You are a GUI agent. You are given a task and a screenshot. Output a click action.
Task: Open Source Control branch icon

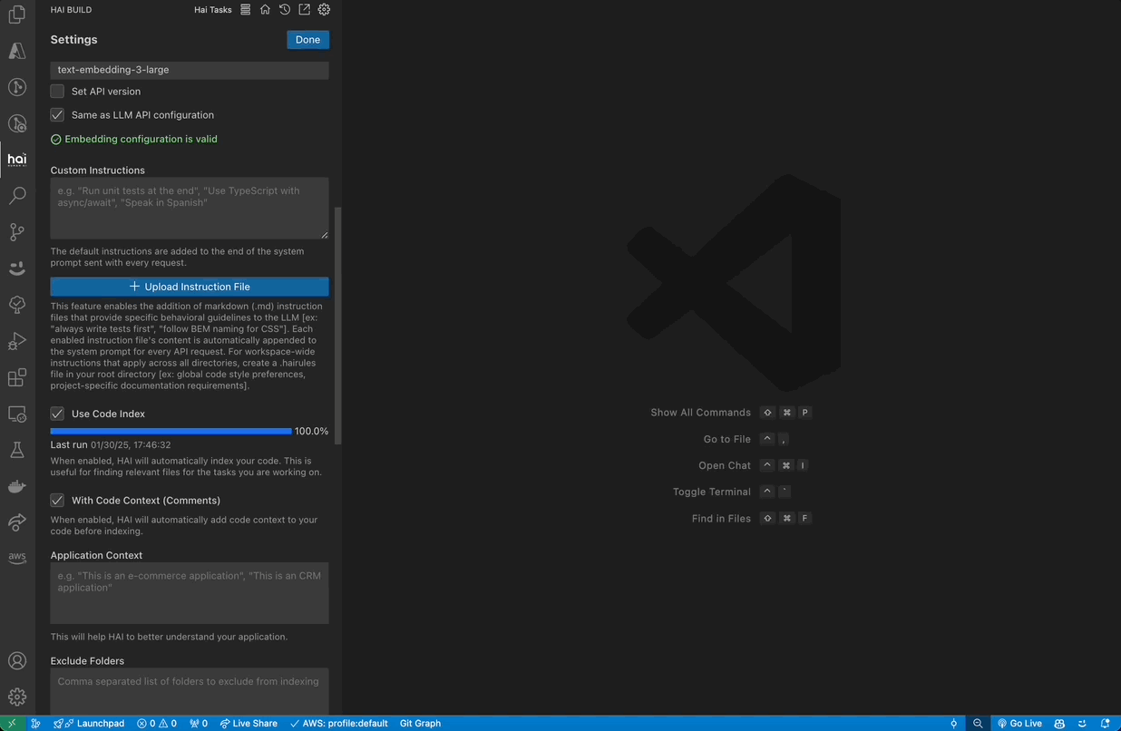tap(17, 232)
